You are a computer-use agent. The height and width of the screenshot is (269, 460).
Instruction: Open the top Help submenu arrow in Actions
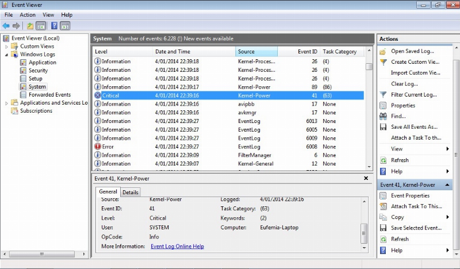click(448, 172)
